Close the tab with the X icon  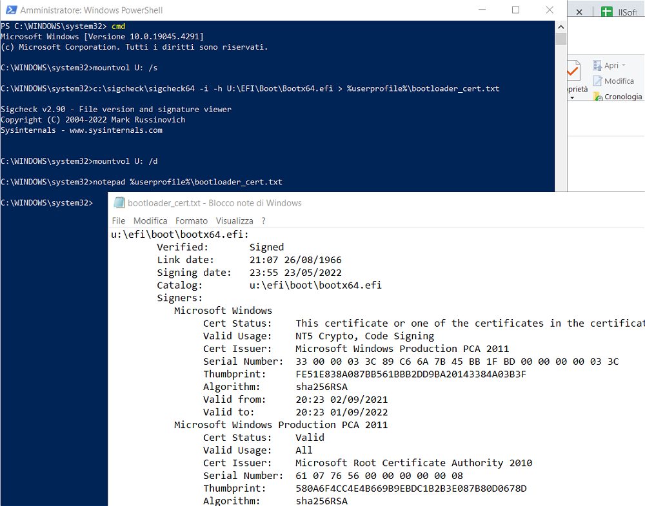(x=579, y=12)
